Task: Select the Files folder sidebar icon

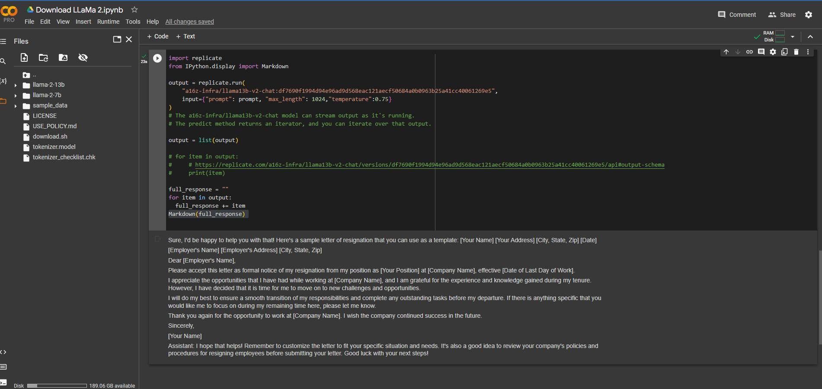Action: (3, 101)
